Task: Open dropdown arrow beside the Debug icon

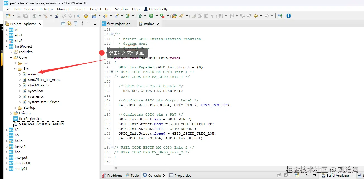Action: [146, 16]
